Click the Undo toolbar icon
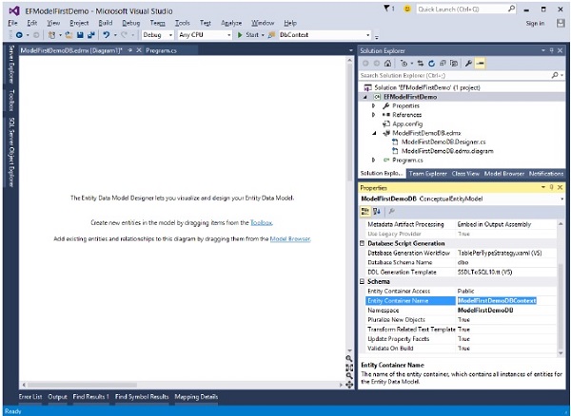 tap(106, 35)
